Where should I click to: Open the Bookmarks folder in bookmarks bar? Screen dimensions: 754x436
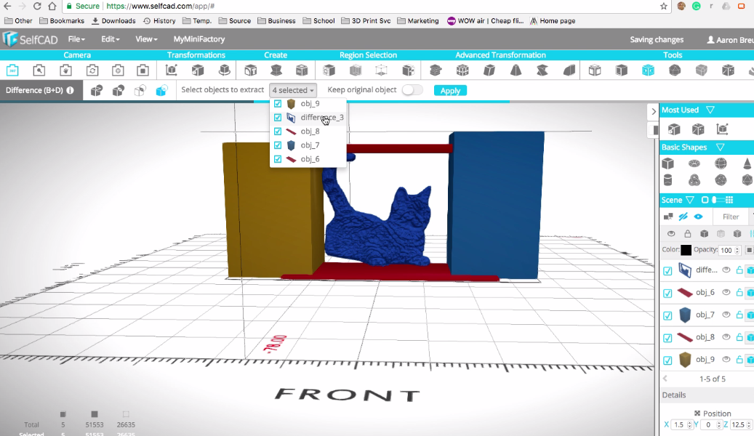[62, 20]
